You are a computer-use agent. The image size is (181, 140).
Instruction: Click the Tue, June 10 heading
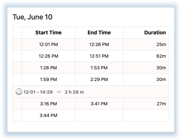(x=32, y=17)
